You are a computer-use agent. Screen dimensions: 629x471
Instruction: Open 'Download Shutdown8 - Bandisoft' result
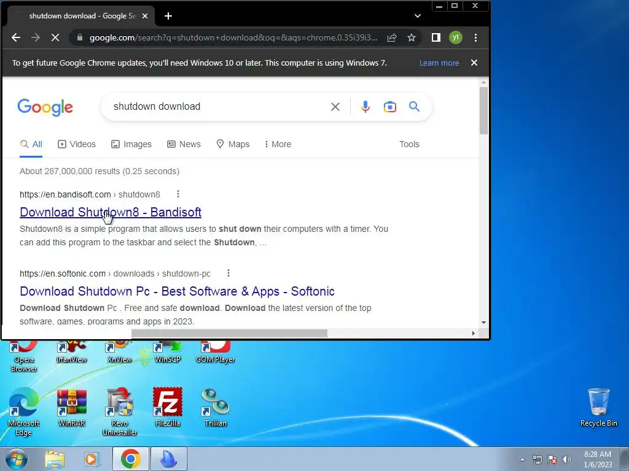[x=111, y=212]
